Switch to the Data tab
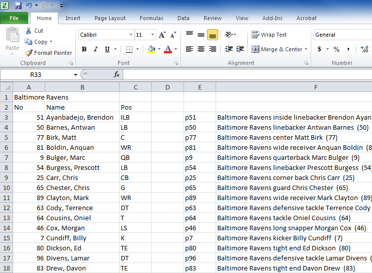The width and height of the screenshot is (372, 273). pyautogui.click(x=183, y=18)
